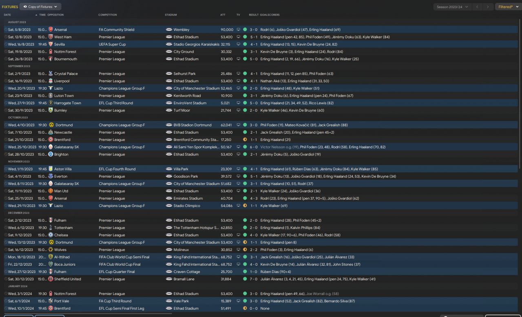This screenshot has width=522, height=317.
Task: Click the TV icon in the Port Vale row
Action: pyautogui.click(x=238, y=301)
